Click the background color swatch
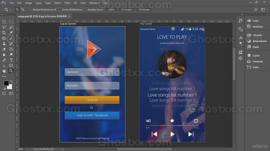Screen dimensions: 270x151 pos(10,87)
